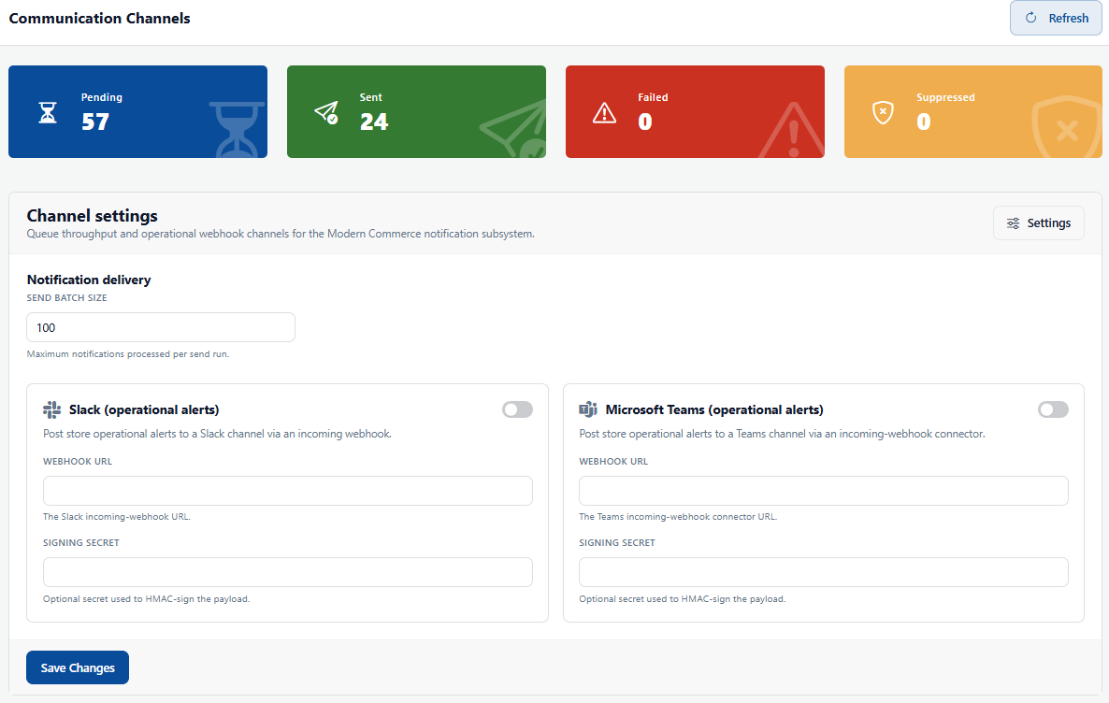Click the hourglass icon on Pending card

click(x=48, y=112)
